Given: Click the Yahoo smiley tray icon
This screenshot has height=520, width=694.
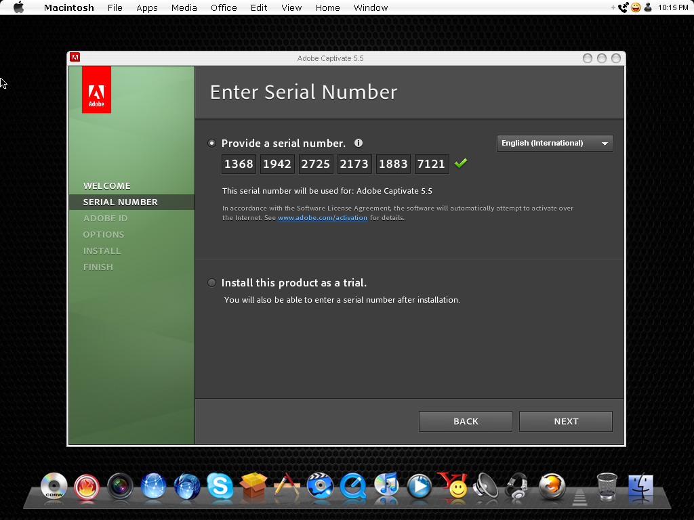Looking at the screenshot, I should (x=636, y=7).
